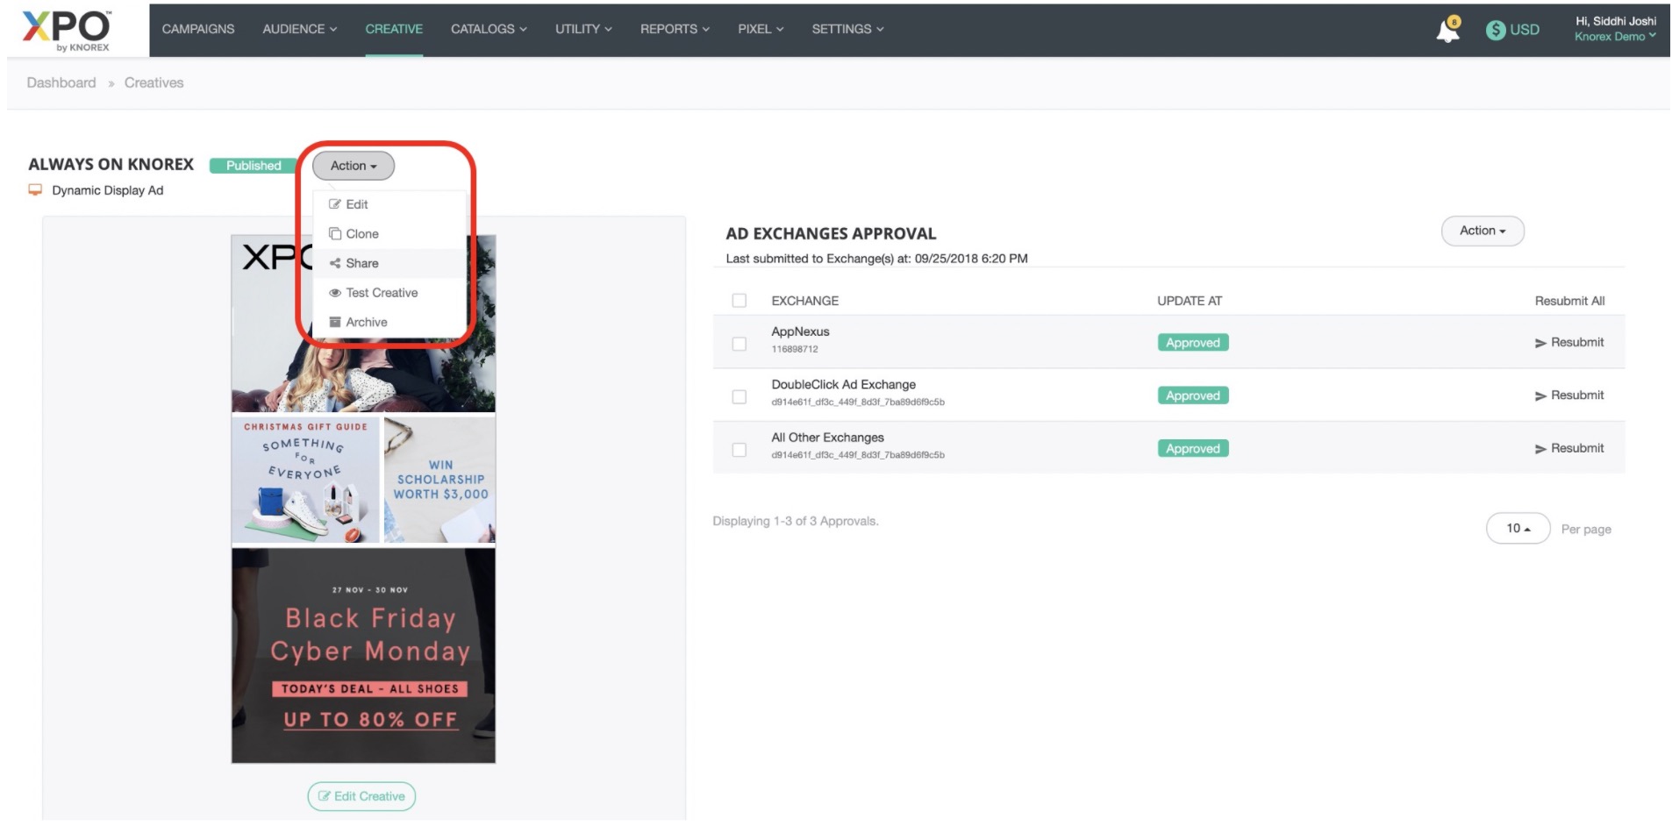Click the XPO by Knorex logo
This screenshot has height=826, width=1672.
(67, 31)
